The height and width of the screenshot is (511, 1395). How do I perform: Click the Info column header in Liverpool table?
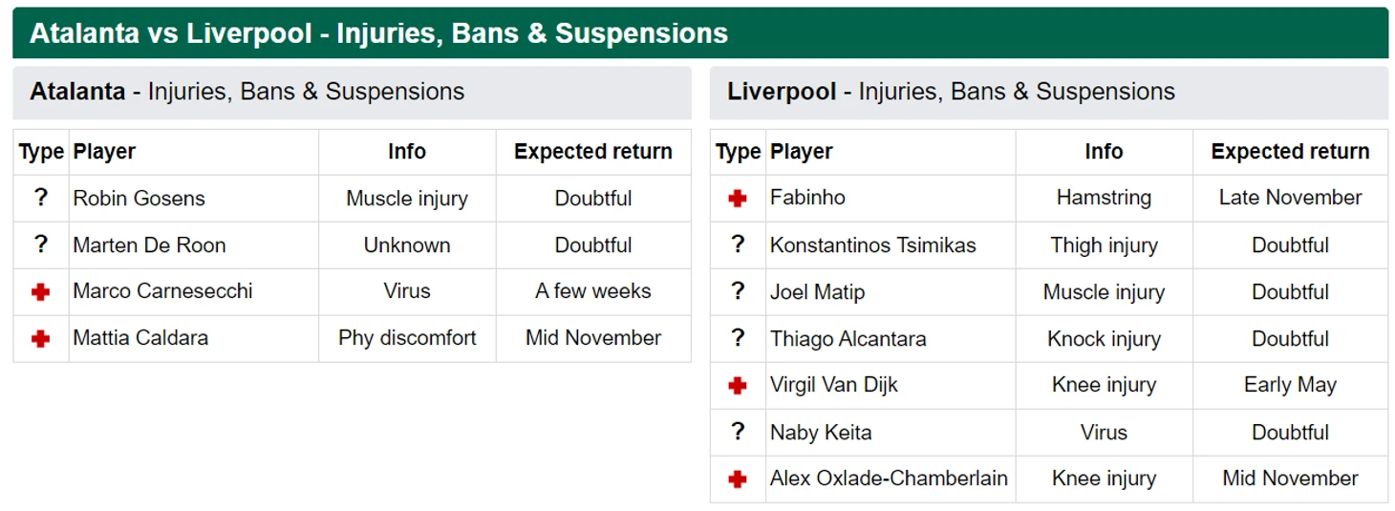(1104, 152)
